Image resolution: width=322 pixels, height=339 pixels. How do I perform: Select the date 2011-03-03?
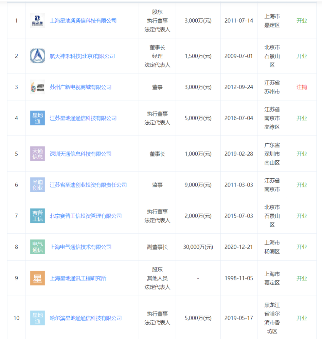239,185
